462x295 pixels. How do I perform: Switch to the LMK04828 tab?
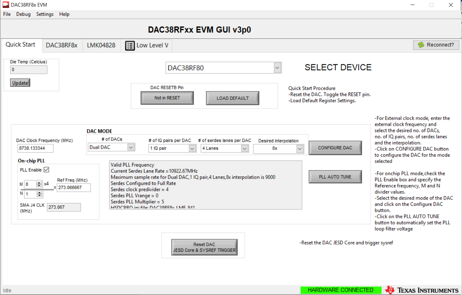(101, 46)
